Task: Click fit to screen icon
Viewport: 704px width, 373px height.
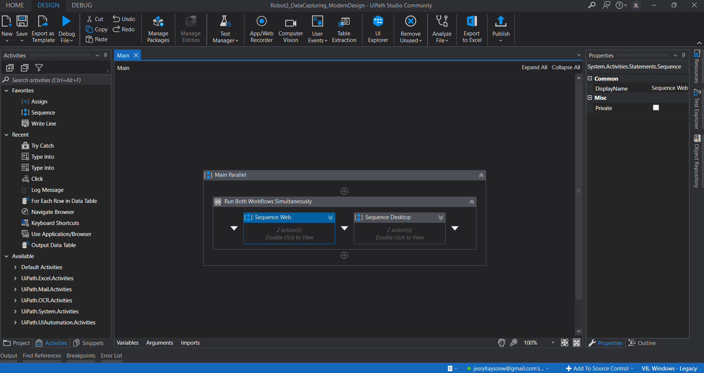Action: (565, 343)
